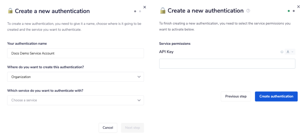Click the lock icon in left dialog title
Viewport: 304px width, 140px height.
(10, 11)
